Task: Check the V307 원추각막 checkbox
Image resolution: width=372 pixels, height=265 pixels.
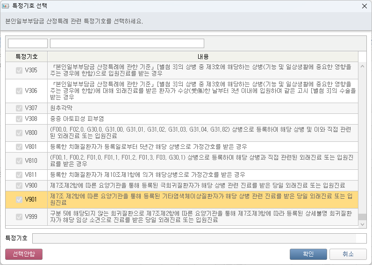Action: point(19,108)
